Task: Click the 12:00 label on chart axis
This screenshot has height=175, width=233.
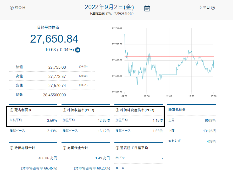Action: coord(169,96)
